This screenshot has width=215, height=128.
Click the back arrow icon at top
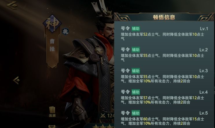12,5
